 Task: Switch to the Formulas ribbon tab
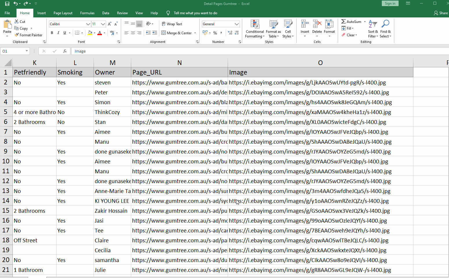[87, 13]
